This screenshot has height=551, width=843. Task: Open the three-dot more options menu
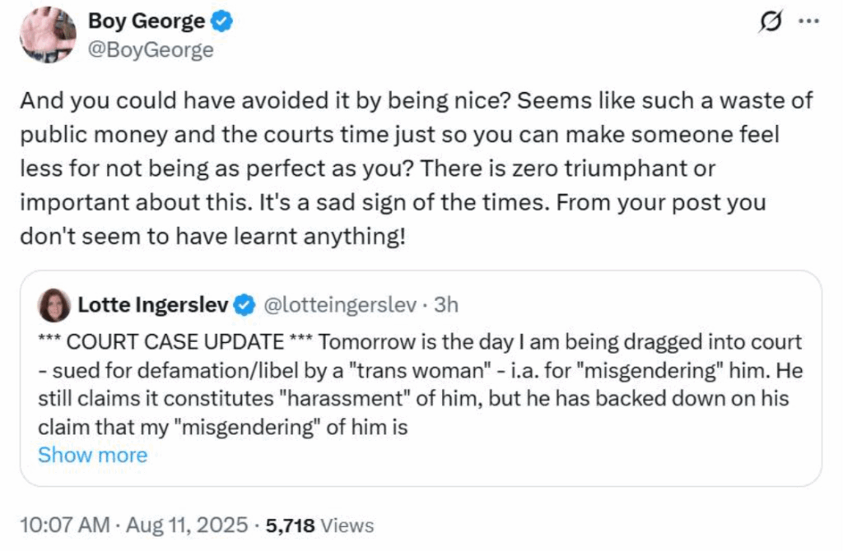(810, 24)
